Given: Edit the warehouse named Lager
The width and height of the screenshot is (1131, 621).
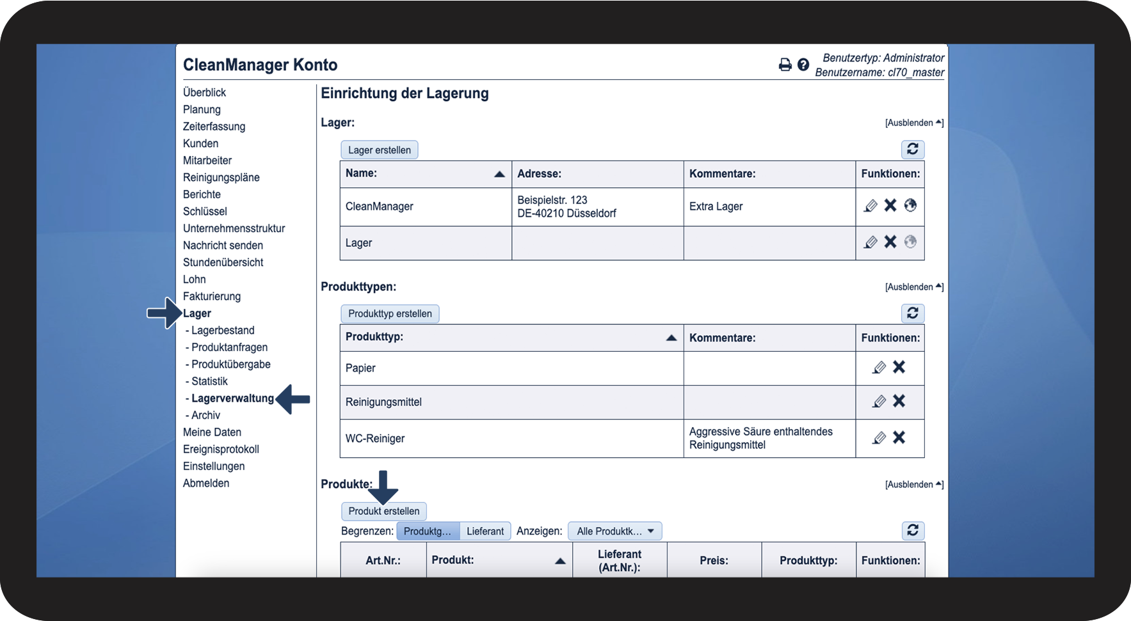Looking at the screenshot, I should click(870, 242).
